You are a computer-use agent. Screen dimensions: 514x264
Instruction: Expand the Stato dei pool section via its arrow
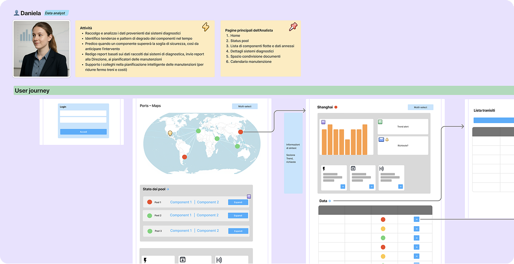click(168, 189)
